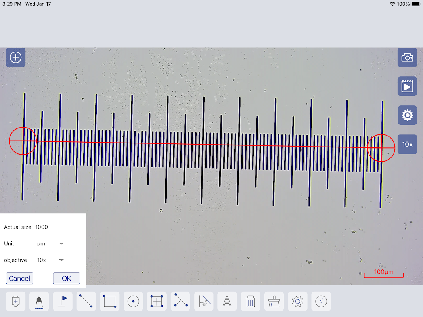
Task: Pick the rectangle measurement tool
Action: [x=109, y=301]
